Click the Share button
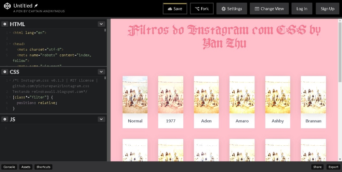Viewport: 342px width, 172px height. (317, 167)
